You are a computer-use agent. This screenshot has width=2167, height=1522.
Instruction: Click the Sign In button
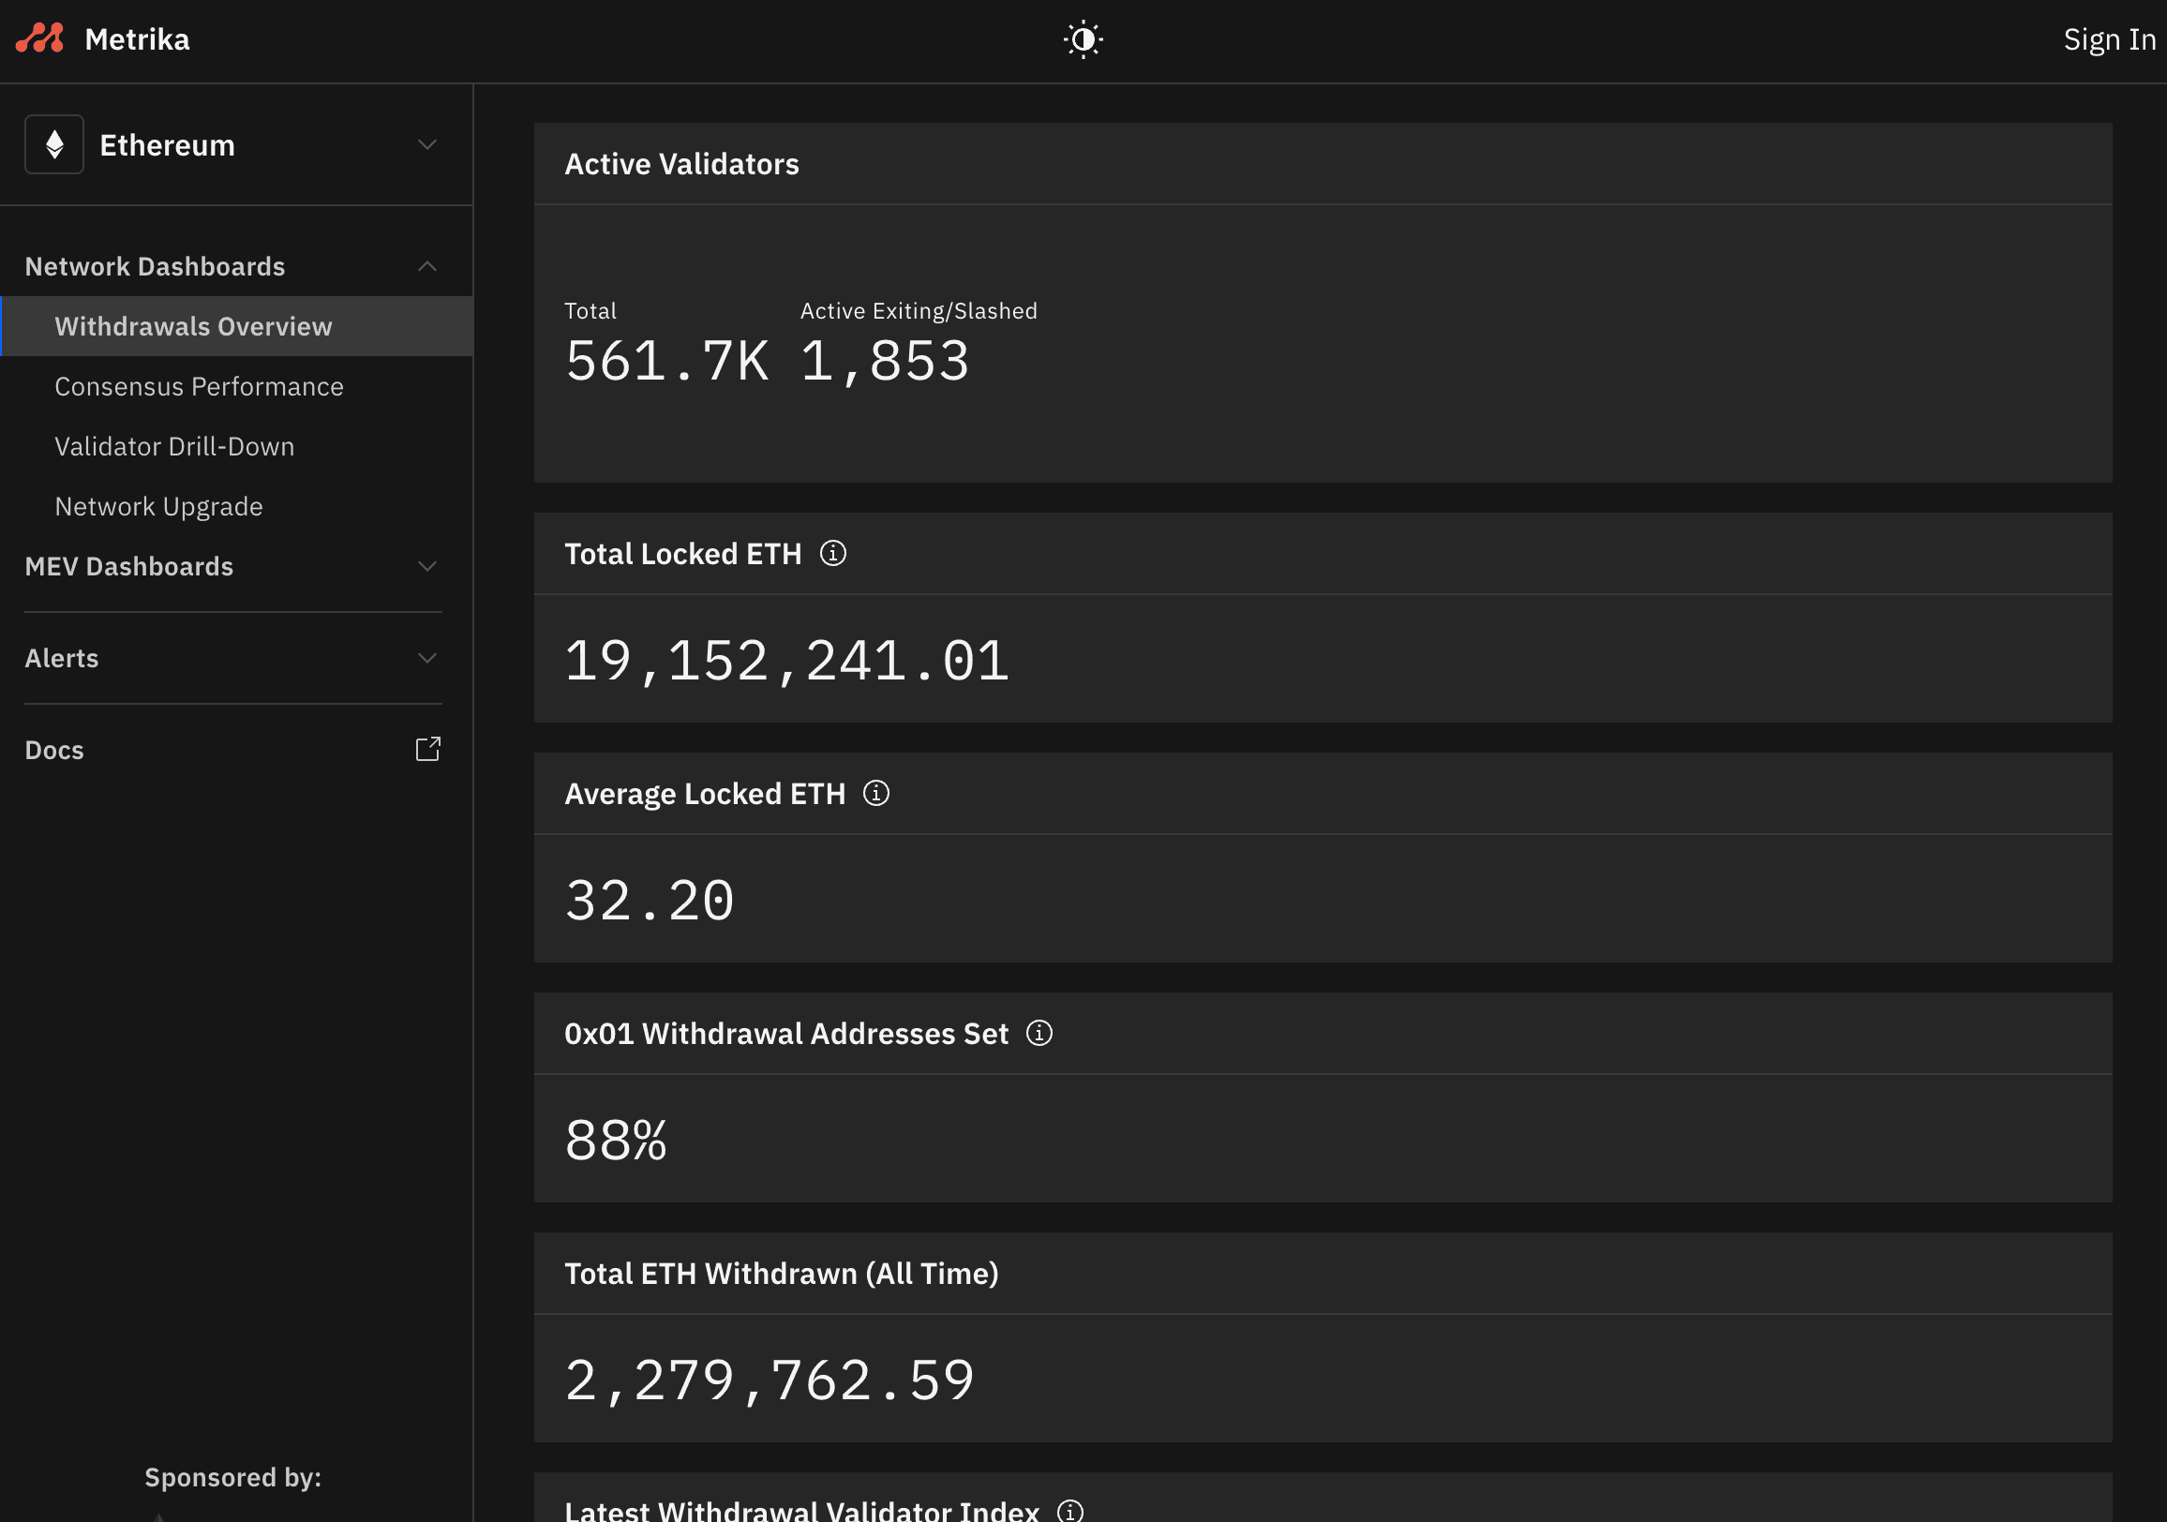pyautogui.click(x=2115, y=39)
